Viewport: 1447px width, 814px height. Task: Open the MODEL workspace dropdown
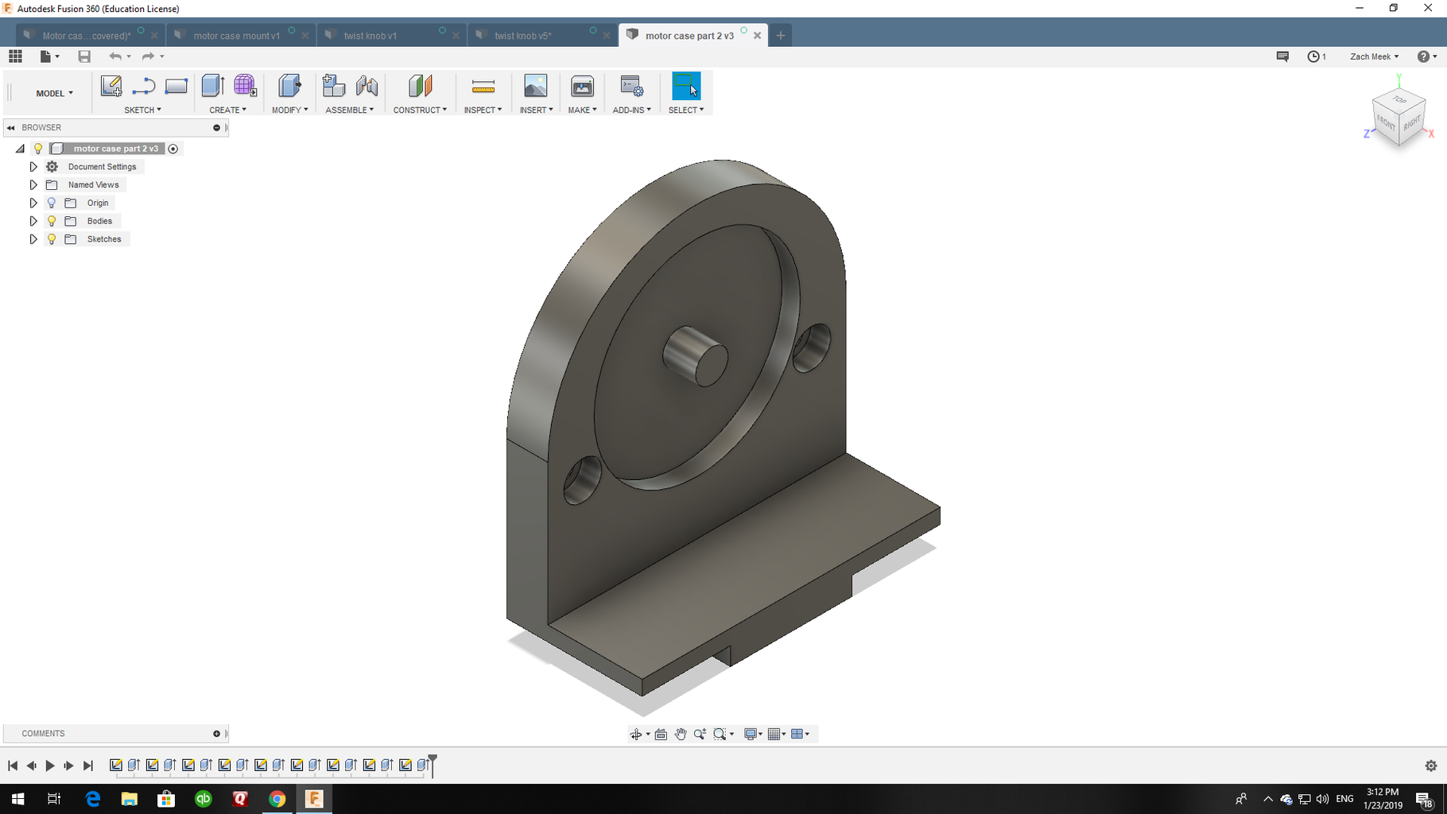[x=54, y=93]
